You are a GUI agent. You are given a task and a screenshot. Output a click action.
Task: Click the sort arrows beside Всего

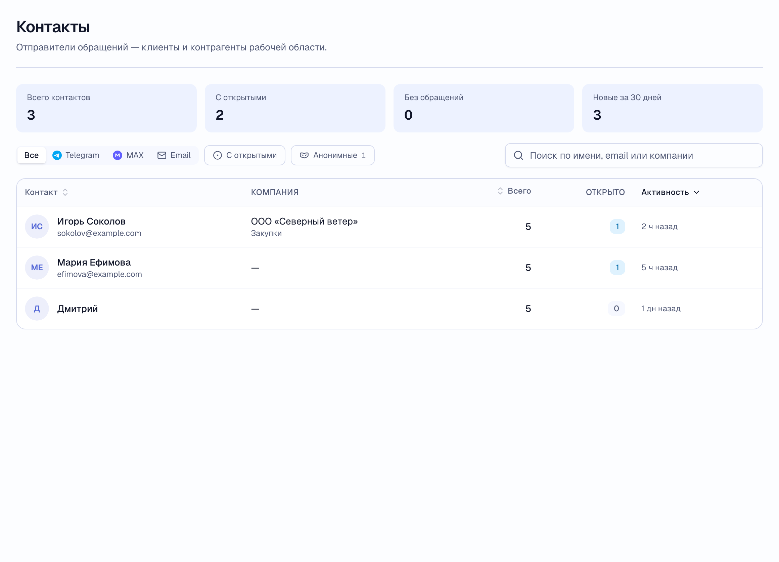pyautogui.click(x=500, y=191)
